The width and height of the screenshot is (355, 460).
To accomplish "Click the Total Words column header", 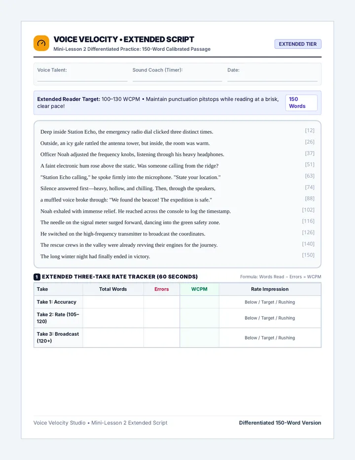I will (x=113, y=289).
